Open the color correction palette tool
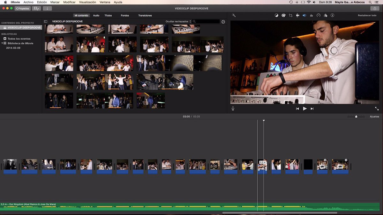Image resolution: width=383 pixels, height=215 pixels. click(283, 15)
